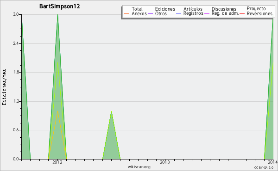Click the 3.0 y-axis value
The height and width of the screenshot is (171, 278).
(x=16, y=14)
